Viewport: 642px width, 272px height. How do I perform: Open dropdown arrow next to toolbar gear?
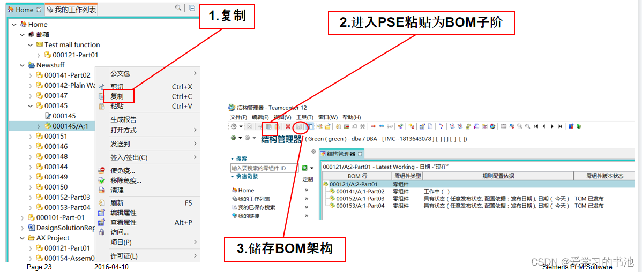click(241, 126)
